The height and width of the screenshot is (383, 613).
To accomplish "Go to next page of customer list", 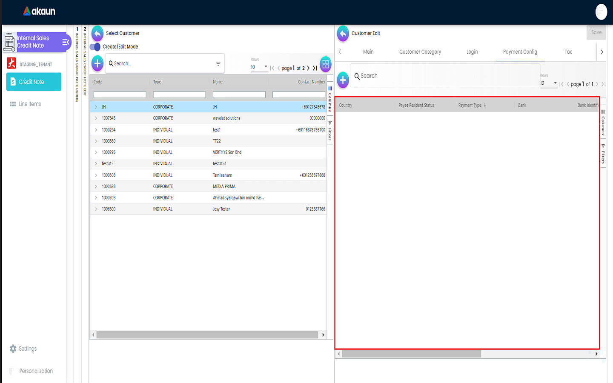I will pos(308,68).
